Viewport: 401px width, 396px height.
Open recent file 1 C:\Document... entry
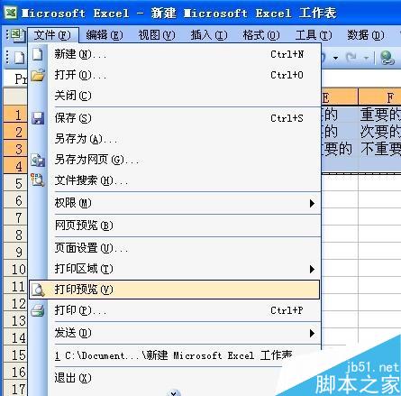[x=174, y=355]
